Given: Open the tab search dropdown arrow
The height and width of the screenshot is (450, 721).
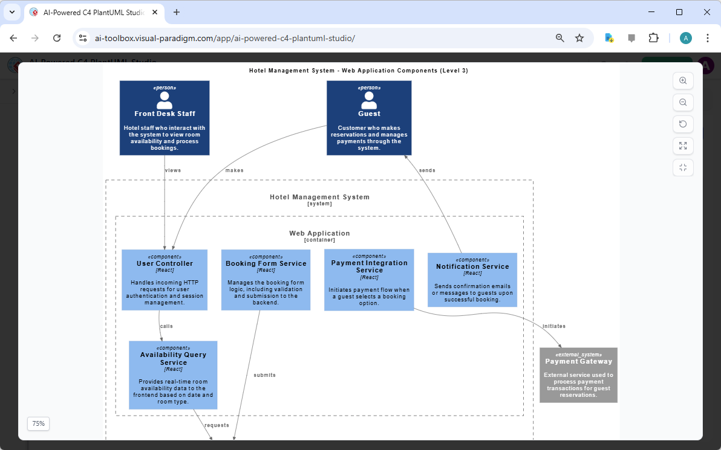Looking at the screenshot, I should coord(11,12).
